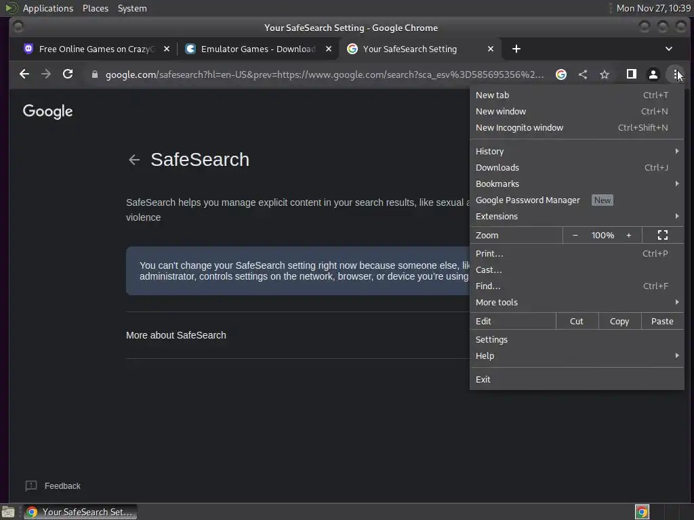Click Chrome window entry in taskbar
This screenshot has width=694, height=520.
click(x=80, y=512)
